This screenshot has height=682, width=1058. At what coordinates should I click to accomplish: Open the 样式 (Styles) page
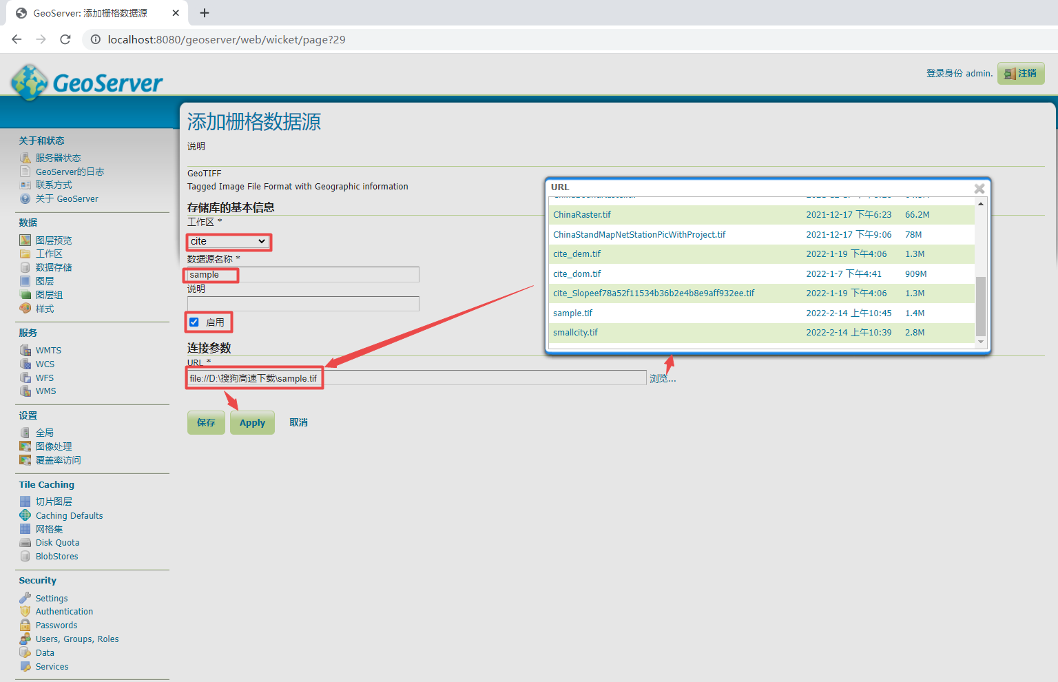tap(44, 309)
